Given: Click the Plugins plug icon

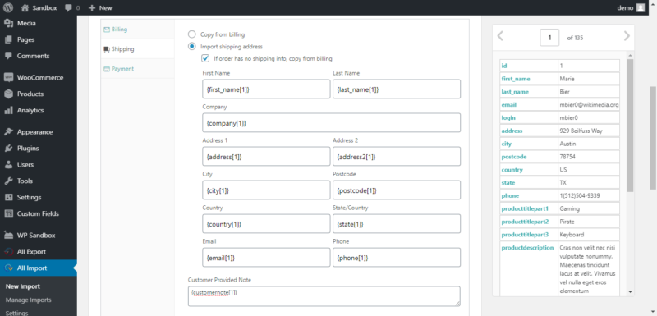Looking at the screenshot, I should [8, 149].
